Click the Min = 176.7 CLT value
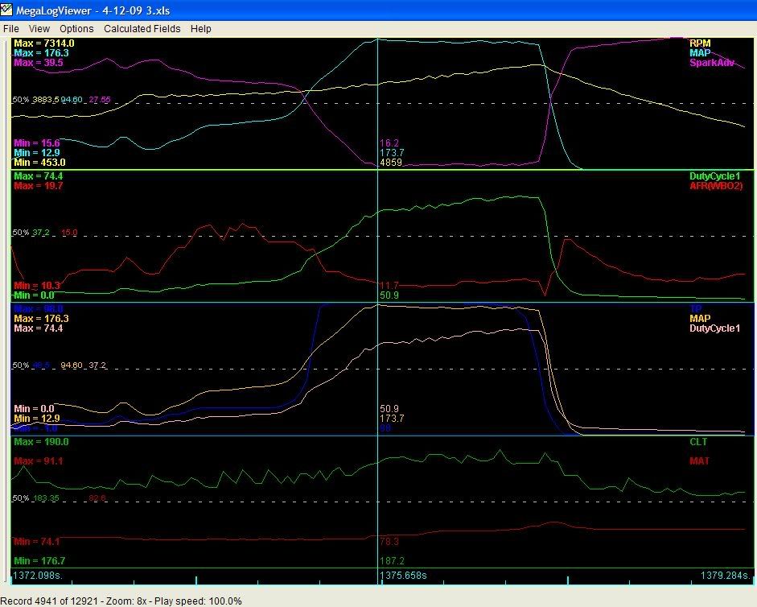Image resolution: width=757 pixels, height=607 pixels. pos(39,561)
